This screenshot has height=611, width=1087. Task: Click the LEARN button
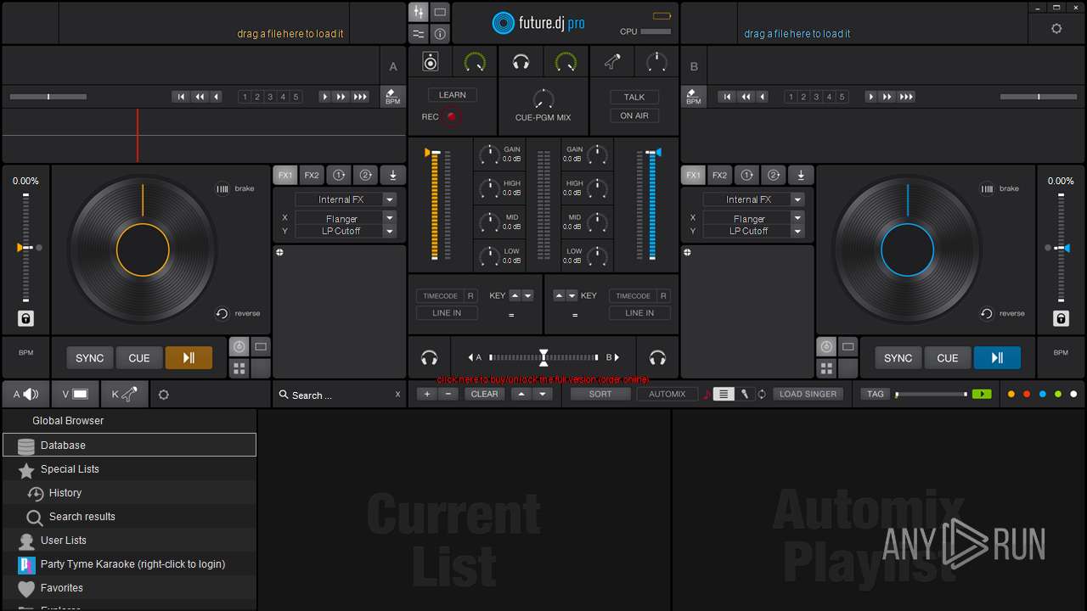(x=453, y=95)
